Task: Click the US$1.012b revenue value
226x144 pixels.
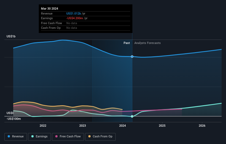Action: [73, 13]
